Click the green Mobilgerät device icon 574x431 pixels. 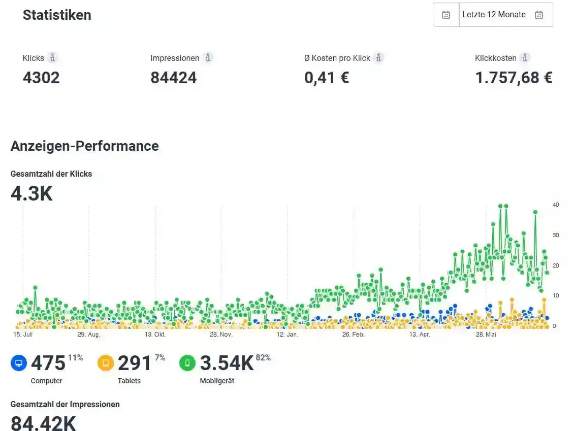[187, 363]
